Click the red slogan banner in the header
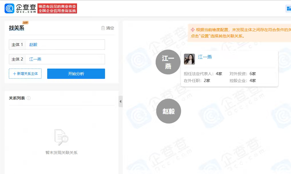The image size is (291, 174). pos(57,9)
